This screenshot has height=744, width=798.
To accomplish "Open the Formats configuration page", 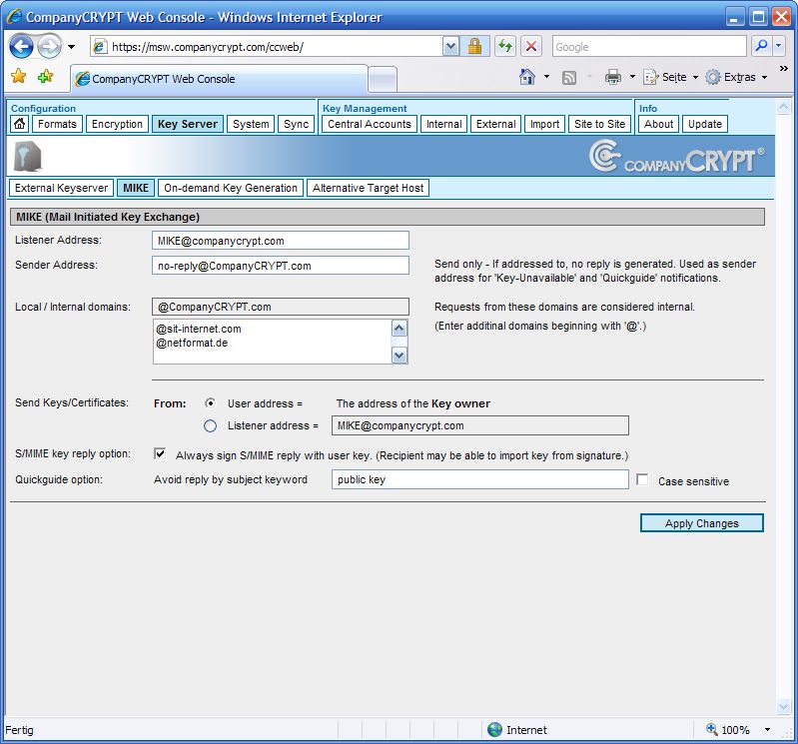I will (x=57, y=124).
